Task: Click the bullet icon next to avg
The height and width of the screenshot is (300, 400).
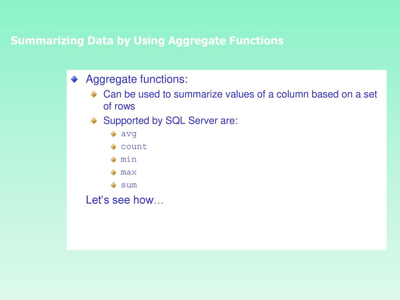Action: (114, 134)
